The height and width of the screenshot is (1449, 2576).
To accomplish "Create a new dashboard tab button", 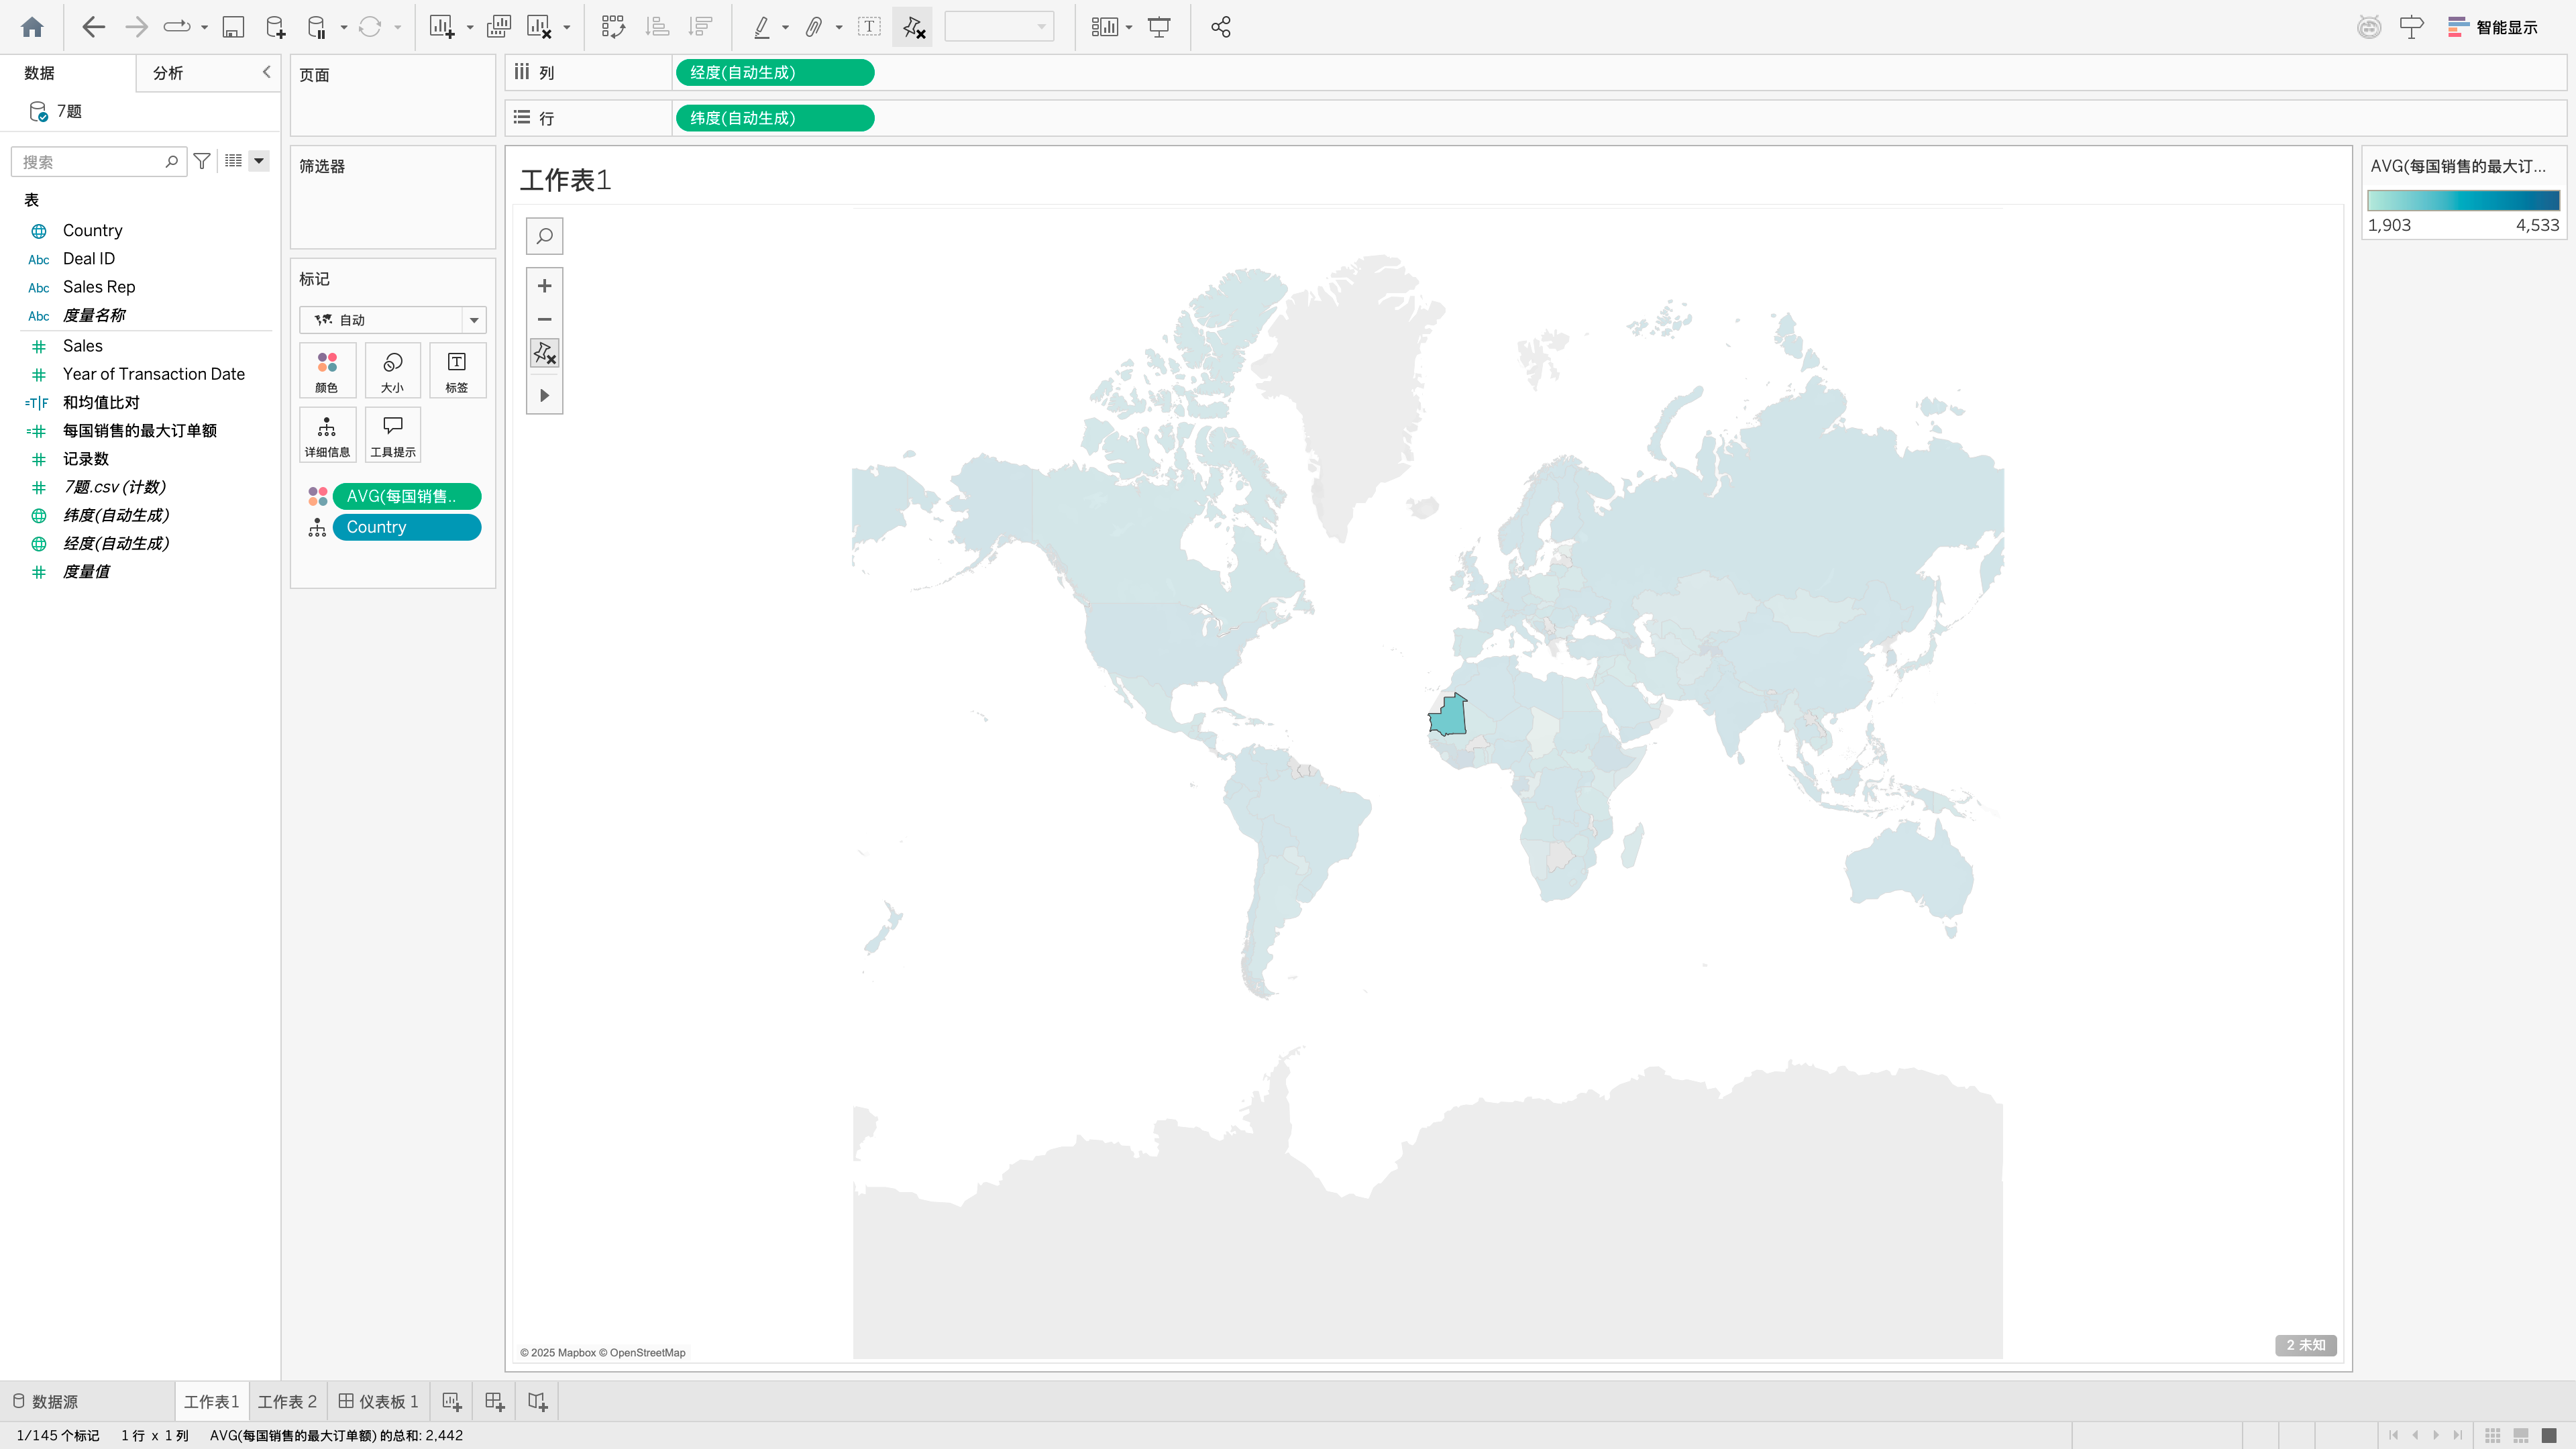I will [494, 1402].
